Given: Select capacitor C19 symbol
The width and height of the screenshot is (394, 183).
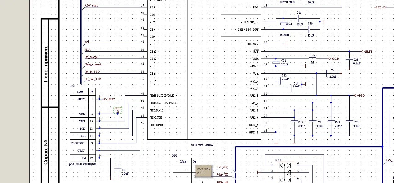Looking at the screenshot, I should [310, 29].
